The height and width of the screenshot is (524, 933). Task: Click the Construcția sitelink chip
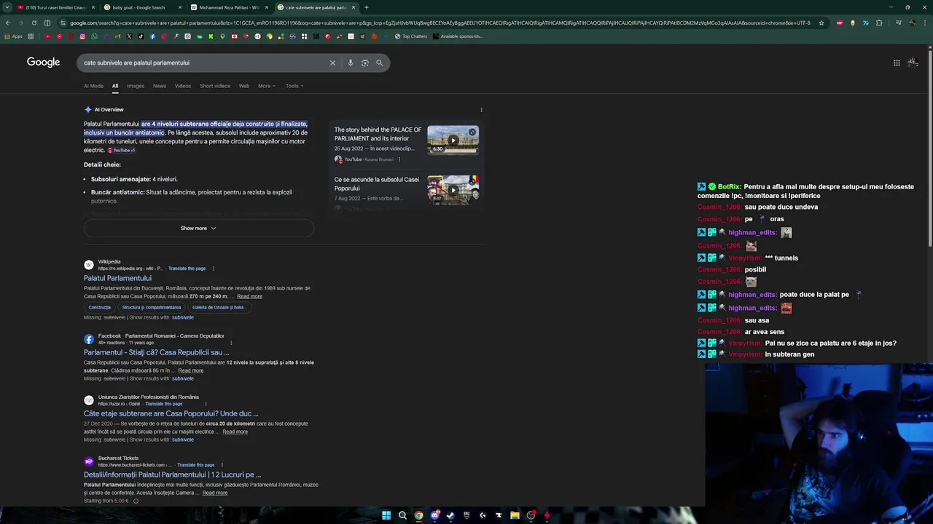(100, 307)
